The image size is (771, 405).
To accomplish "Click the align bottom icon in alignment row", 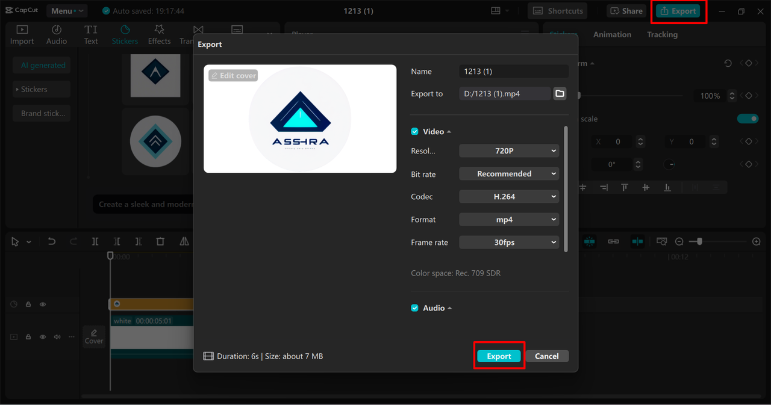I will 667,188.
